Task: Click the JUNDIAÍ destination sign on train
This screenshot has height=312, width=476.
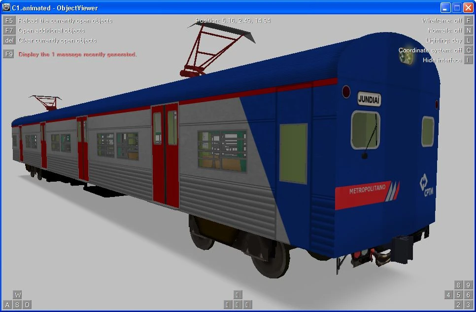Action: coord(369,99)
